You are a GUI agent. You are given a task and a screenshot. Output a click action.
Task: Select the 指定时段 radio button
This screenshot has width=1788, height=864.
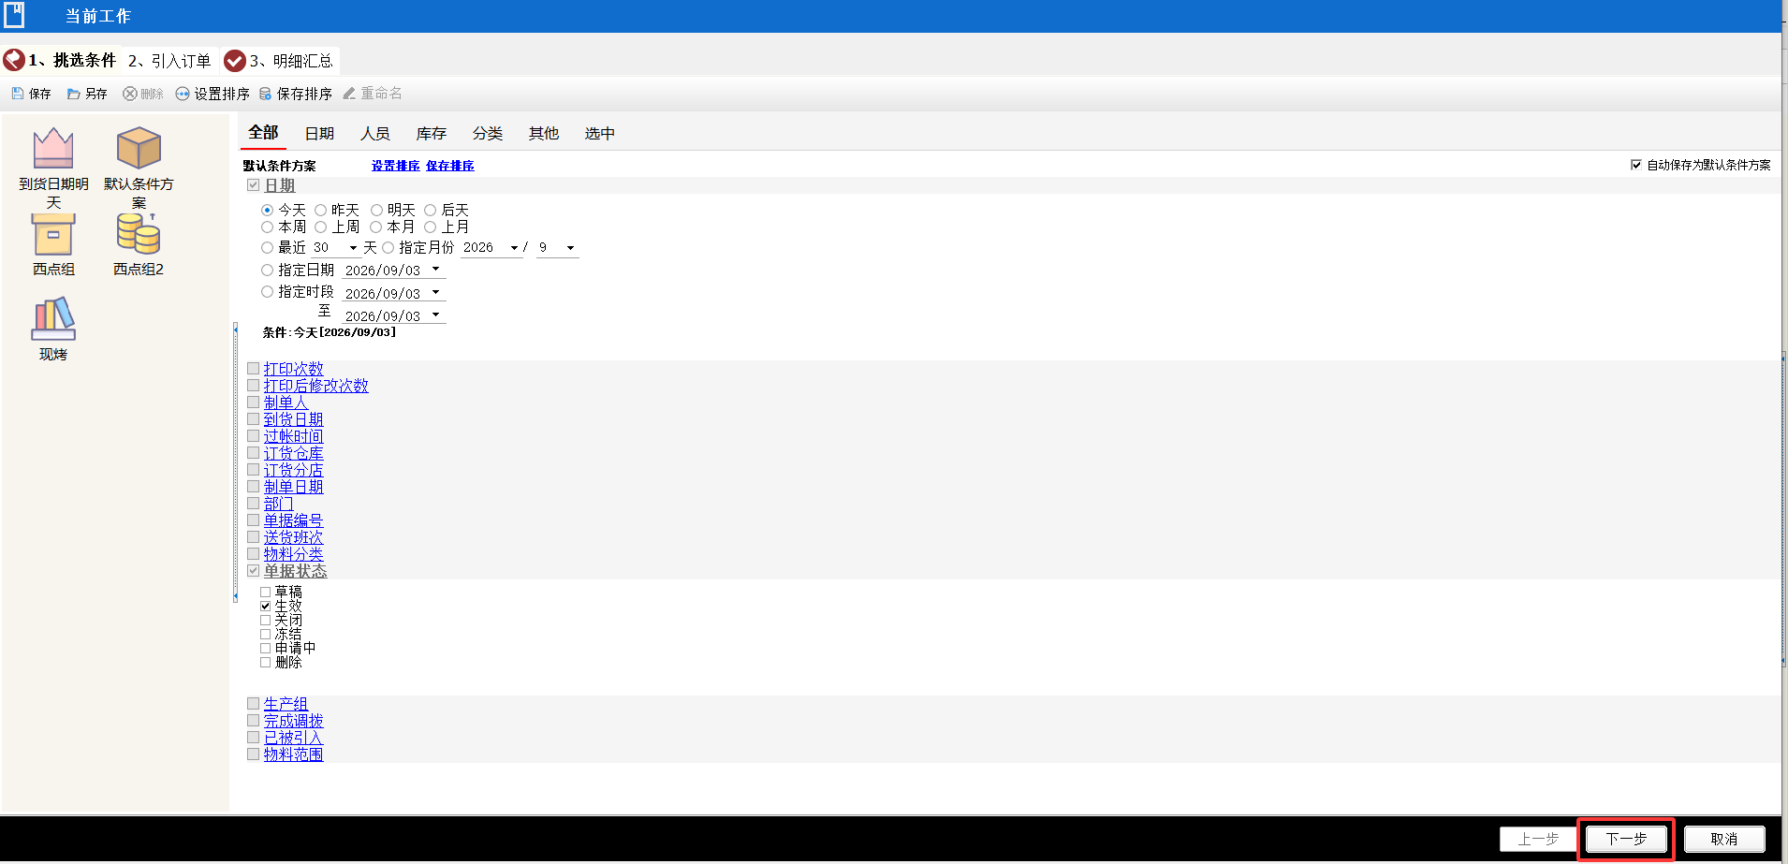[267, 291]
